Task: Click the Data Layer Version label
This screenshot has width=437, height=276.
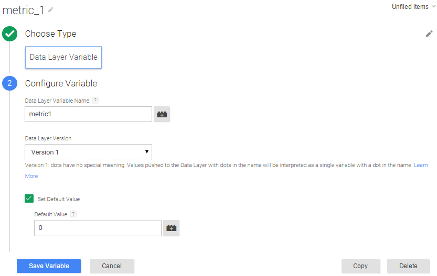Action: point(48,138)
